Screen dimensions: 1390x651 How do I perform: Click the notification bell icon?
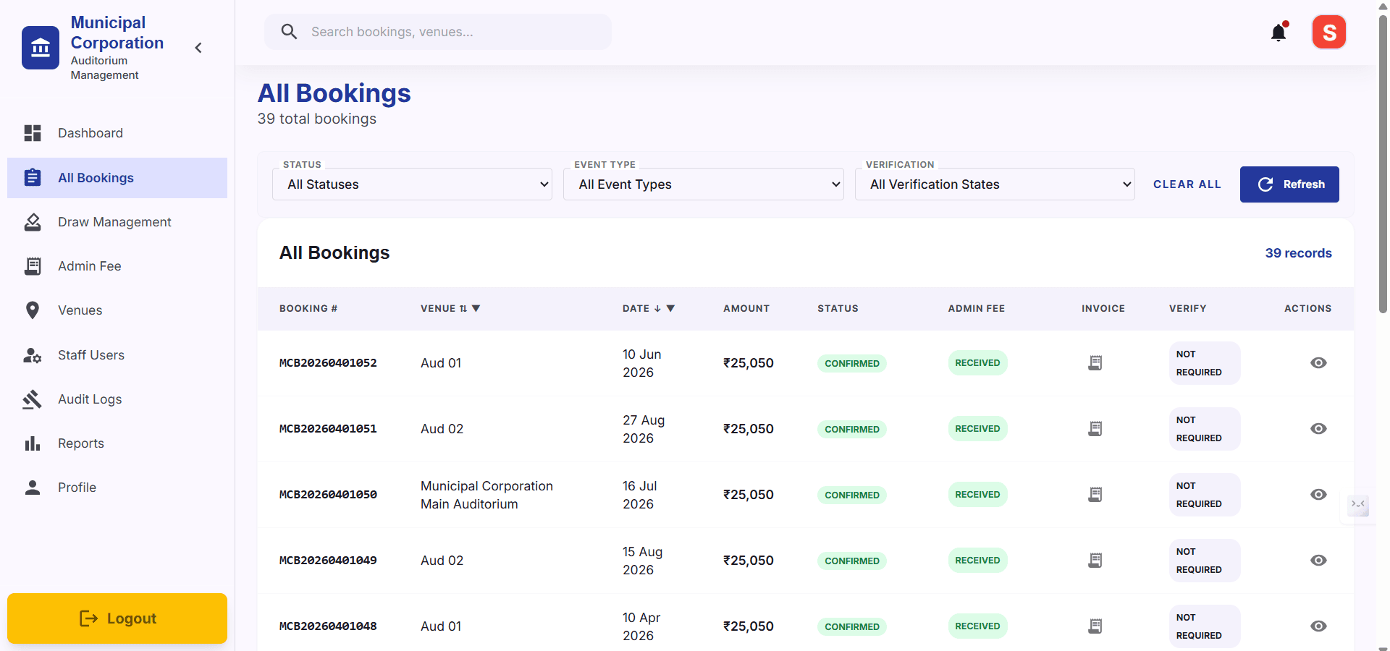[x=1279, y=33]
